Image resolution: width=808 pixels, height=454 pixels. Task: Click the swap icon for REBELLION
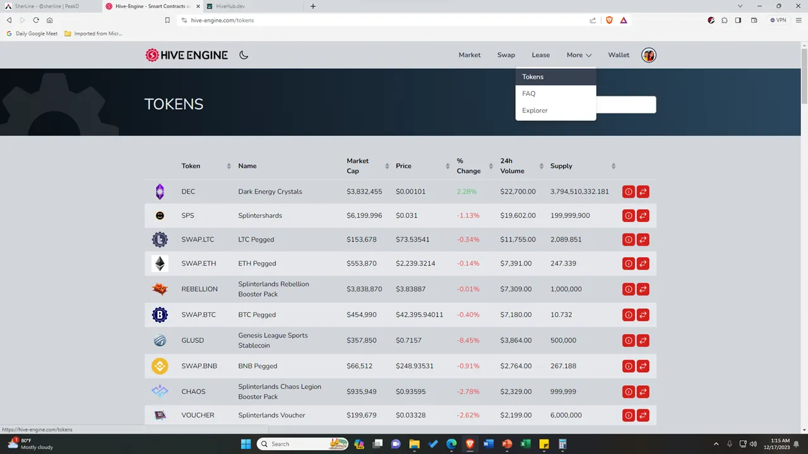643,289
